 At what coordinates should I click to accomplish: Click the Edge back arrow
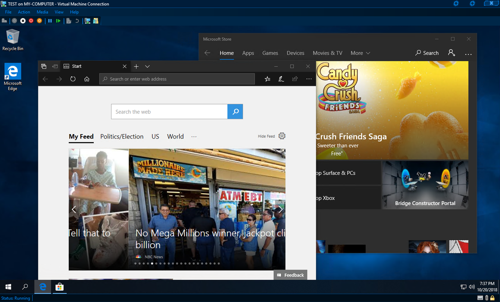point(45,79)
